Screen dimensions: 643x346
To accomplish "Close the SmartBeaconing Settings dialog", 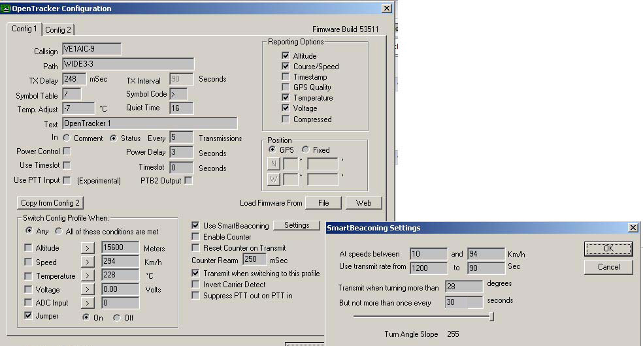I will click(633, 227).
